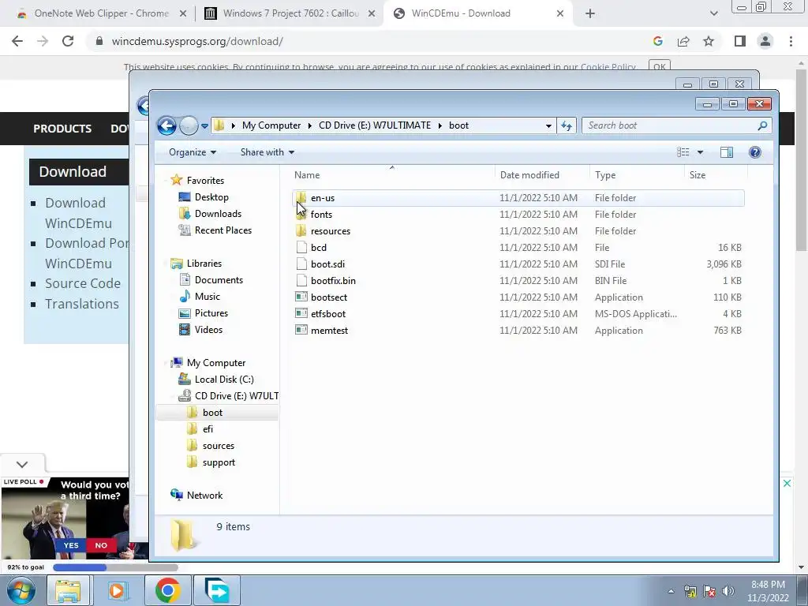Click Chrome reload page button

[68, 41]
